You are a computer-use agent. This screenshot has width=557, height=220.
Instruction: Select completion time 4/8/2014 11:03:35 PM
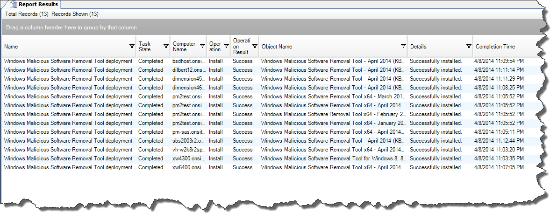[x=499, y=158]
